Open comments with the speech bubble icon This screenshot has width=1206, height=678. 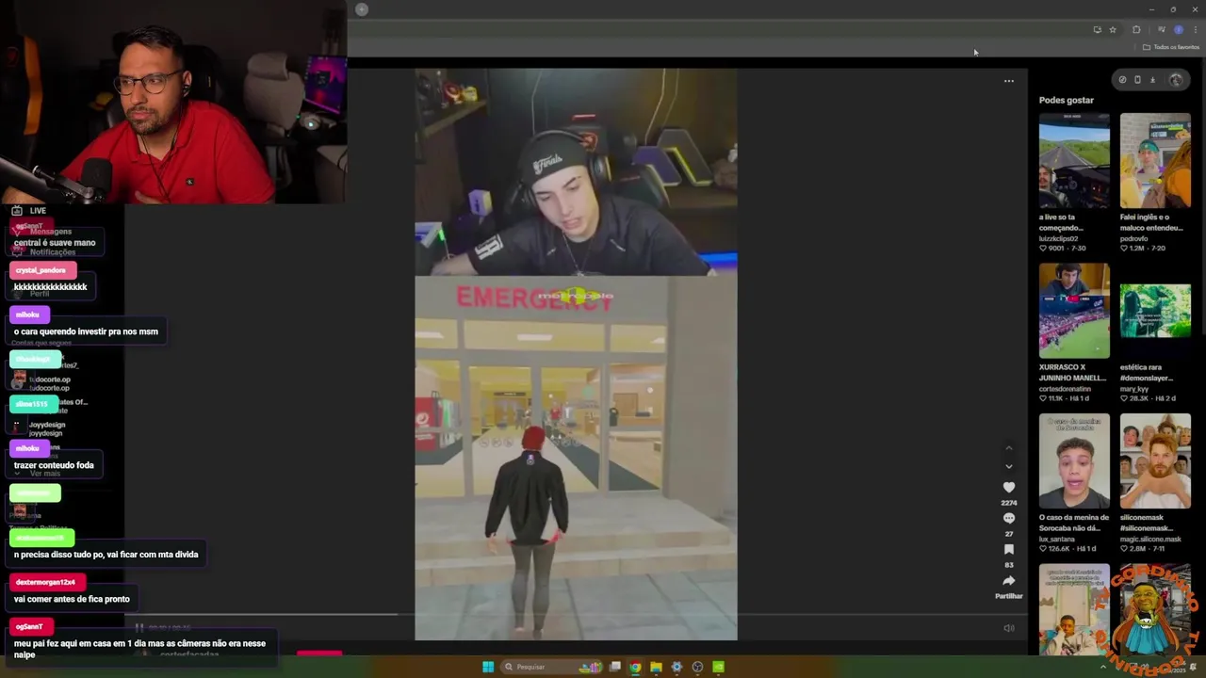1008,519
